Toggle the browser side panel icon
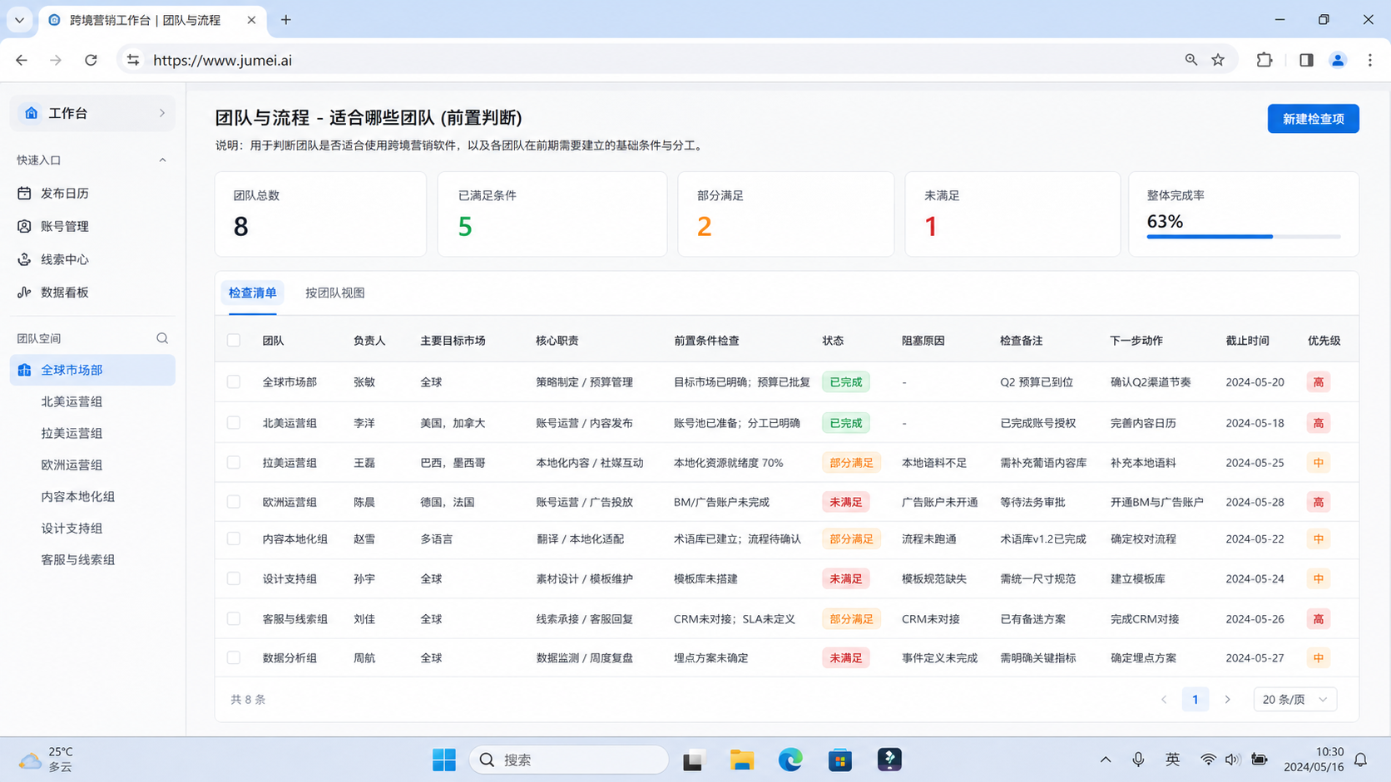The height and width of the screenshot is (782, 1391). (1306, 60)
